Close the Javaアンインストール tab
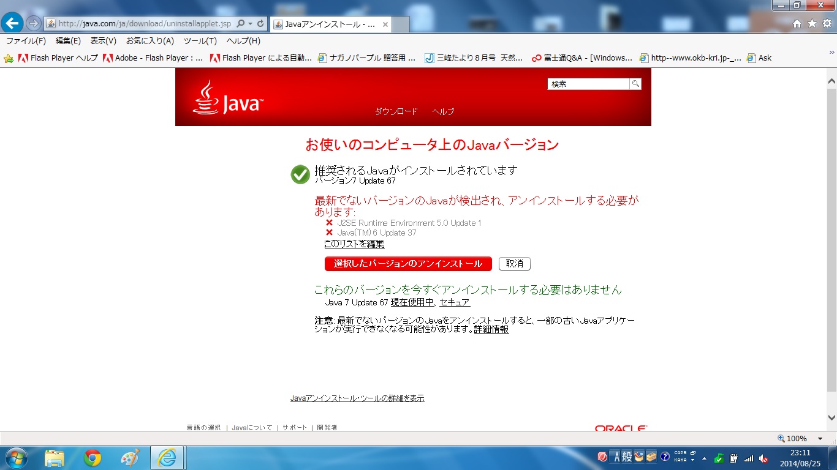 click(x=385, y=24)
